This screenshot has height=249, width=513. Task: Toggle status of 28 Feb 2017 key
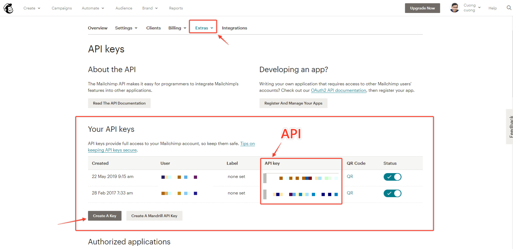pos(392,193)
